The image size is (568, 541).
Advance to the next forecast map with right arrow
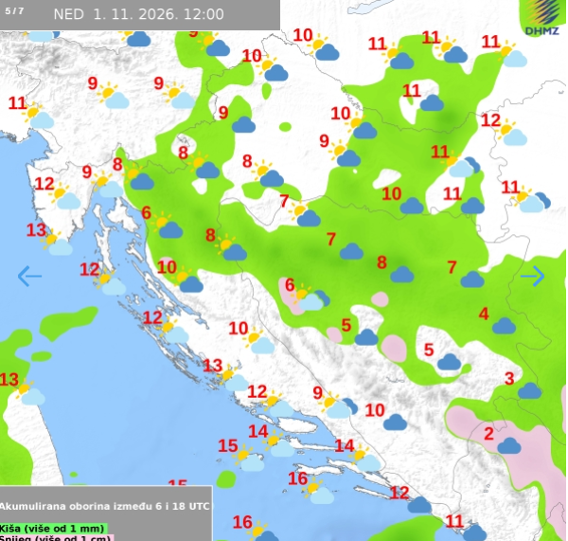(x=532, y=277)
